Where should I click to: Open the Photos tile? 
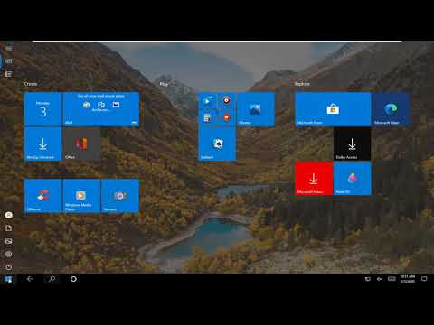point(256,109)
